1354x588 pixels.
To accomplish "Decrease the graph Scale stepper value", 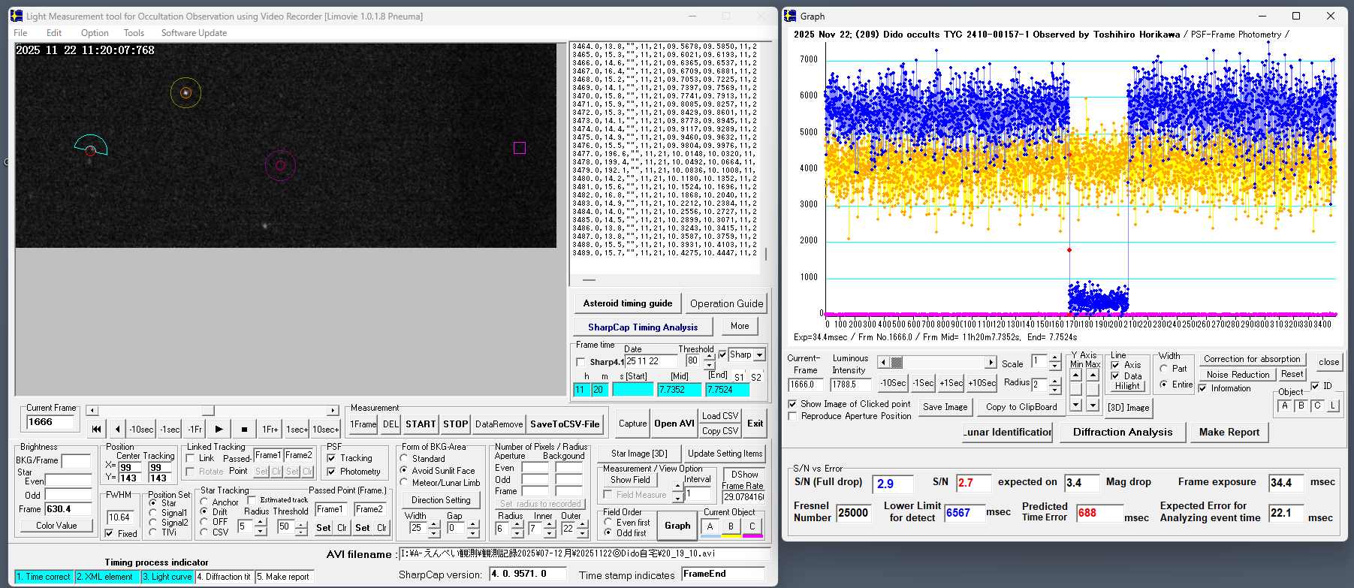I will point(1055,366).
